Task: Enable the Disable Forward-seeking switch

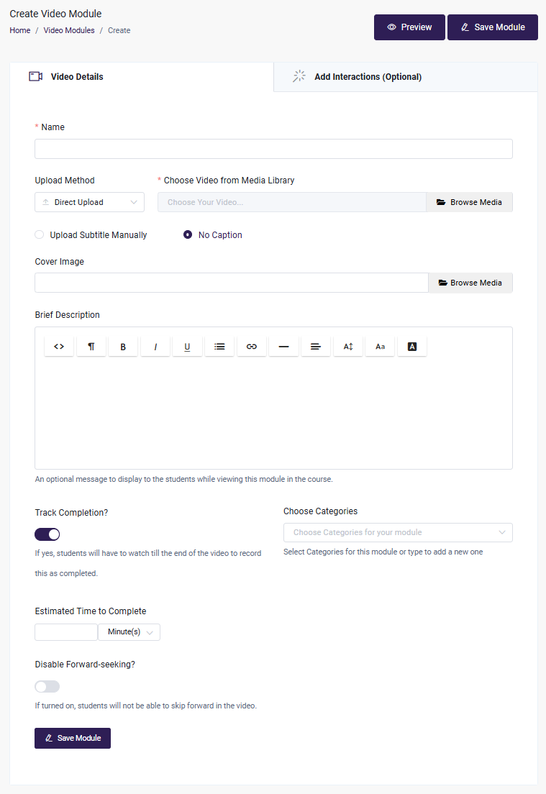Action: pos(47,687)
